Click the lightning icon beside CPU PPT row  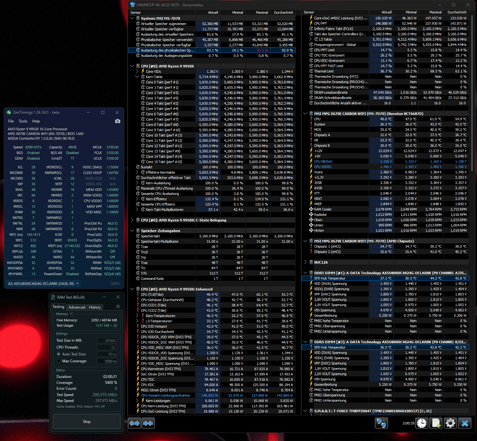pos(311,23)
